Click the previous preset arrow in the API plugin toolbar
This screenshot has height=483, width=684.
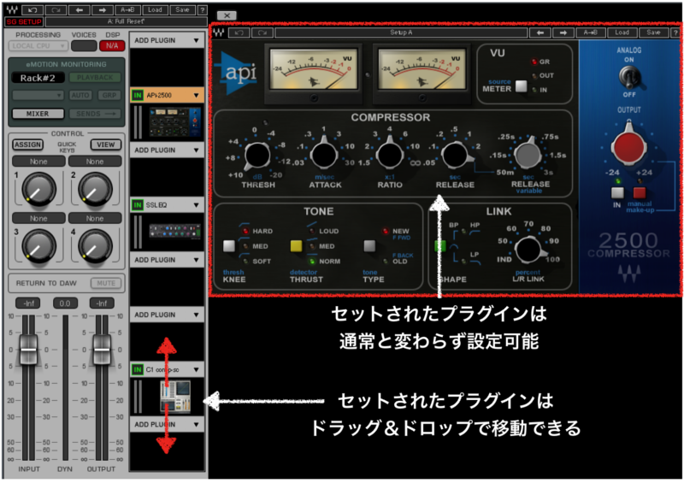click(540, 32)
